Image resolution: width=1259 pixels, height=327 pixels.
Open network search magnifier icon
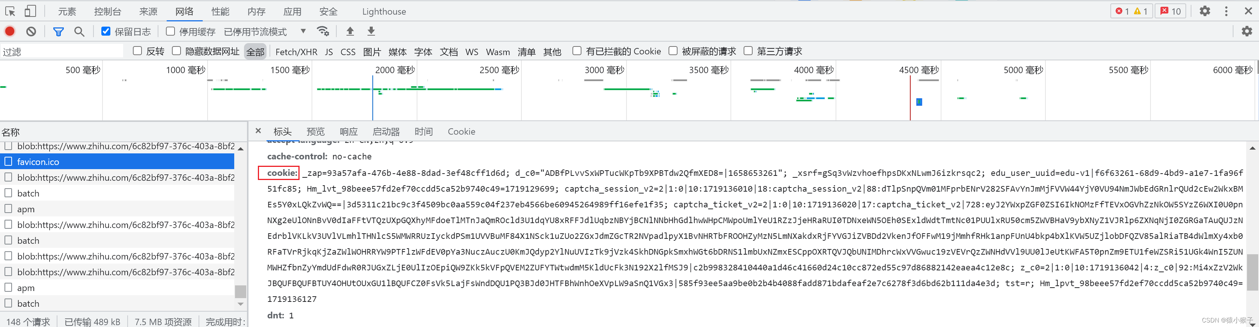(x=79, y=31)
